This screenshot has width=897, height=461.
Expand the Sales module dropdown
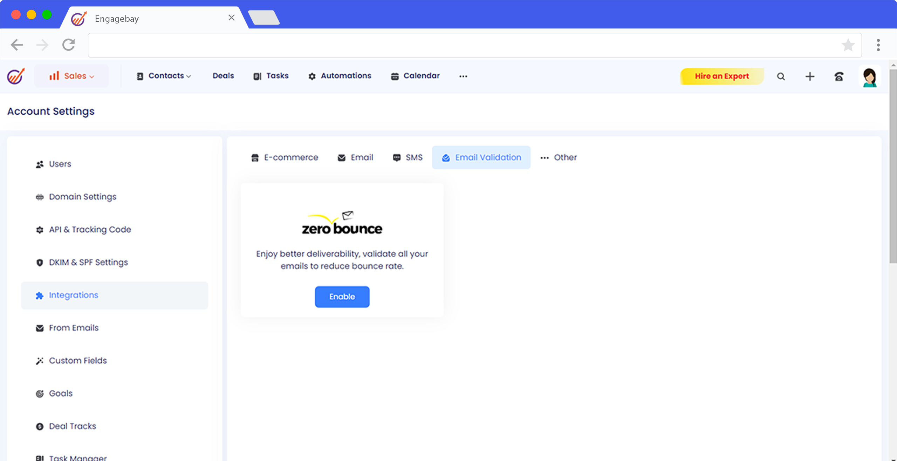(71, 76)
